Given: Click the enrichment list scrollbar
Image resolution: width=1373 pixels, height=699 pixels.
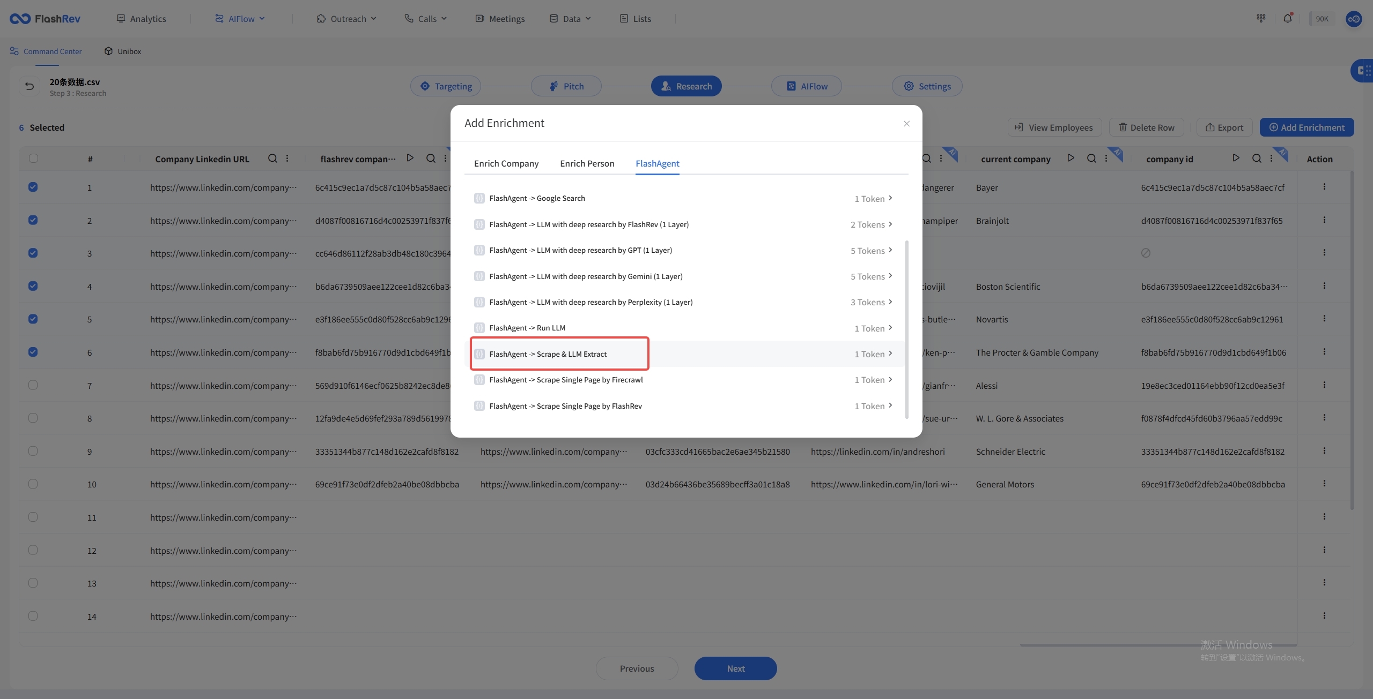Looking at the screenshot, I should 907,329.
